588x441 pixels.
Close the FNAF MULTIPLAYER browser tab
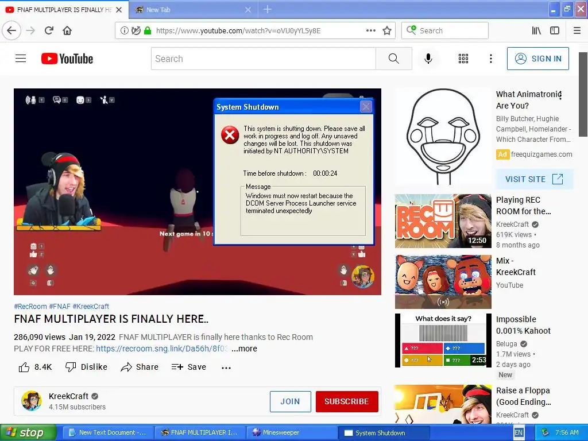tap(119, 10)
